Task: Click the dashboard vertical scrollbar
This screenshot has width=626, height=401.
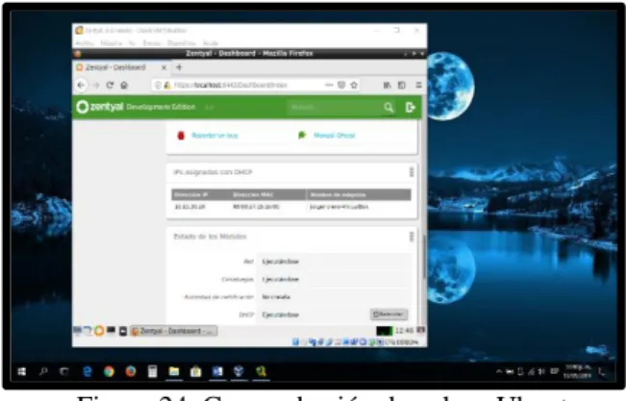Action: click(423, 260)
